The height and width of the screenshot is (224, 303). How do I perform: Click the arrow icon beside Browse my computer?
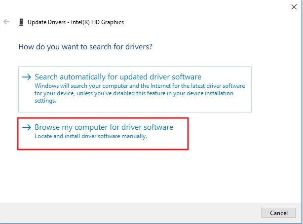point(27,127)
